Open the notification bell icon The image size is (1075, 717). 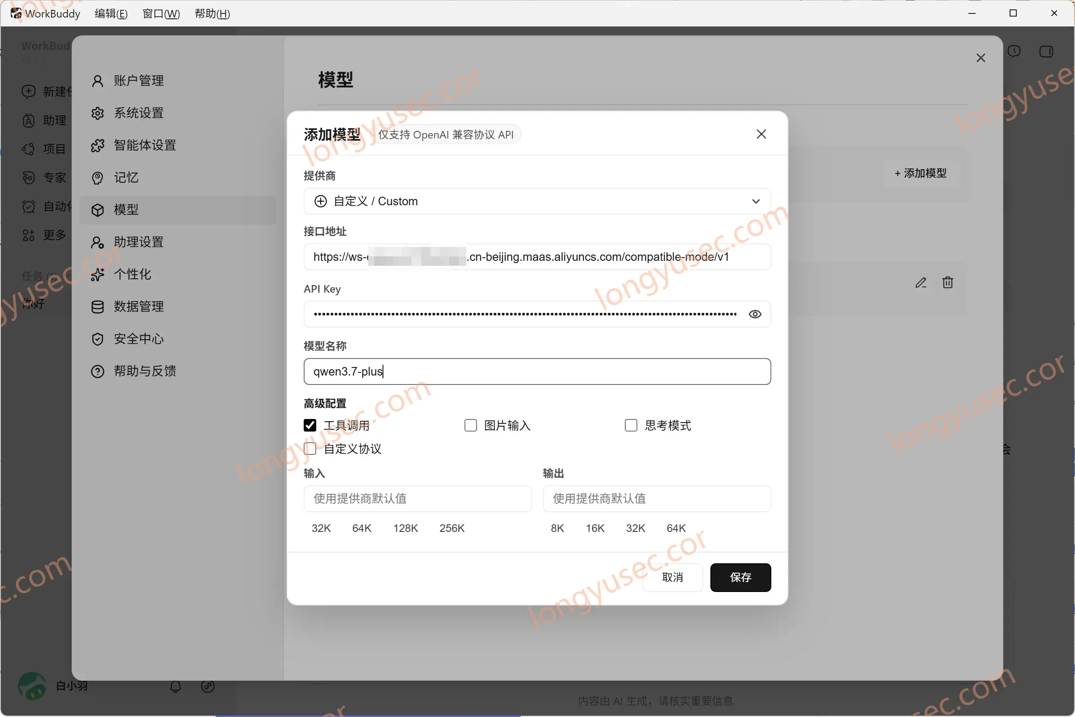[176, 686]
